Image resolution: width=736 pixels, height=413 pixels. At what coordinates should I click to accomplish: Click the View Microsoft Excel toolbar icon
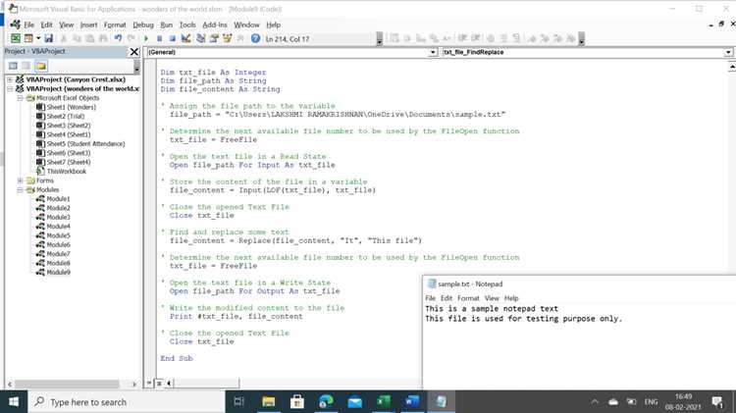pyautogui.click(x=16, y=38)
